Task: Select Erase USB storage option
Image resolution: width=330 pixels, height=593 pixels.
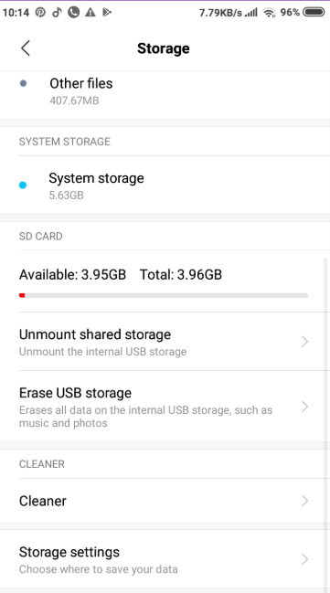Action: click(165, 407)
